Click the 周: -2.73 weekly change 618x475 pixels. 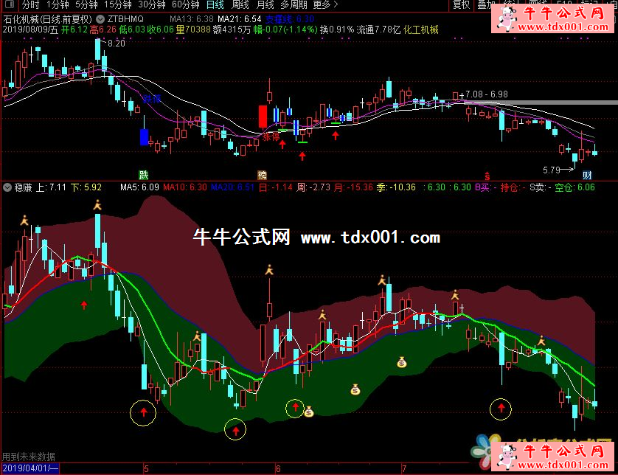click(x=313, y=187)
